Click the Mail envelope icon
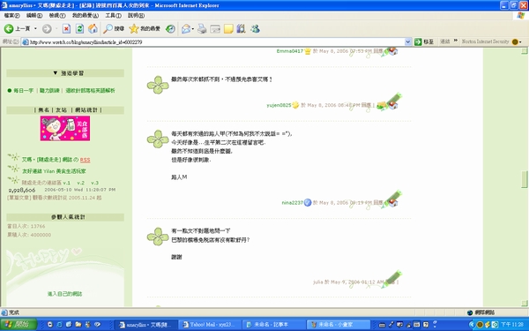The image size is (529, 331). pyautogui.click(x=186, y=29)
